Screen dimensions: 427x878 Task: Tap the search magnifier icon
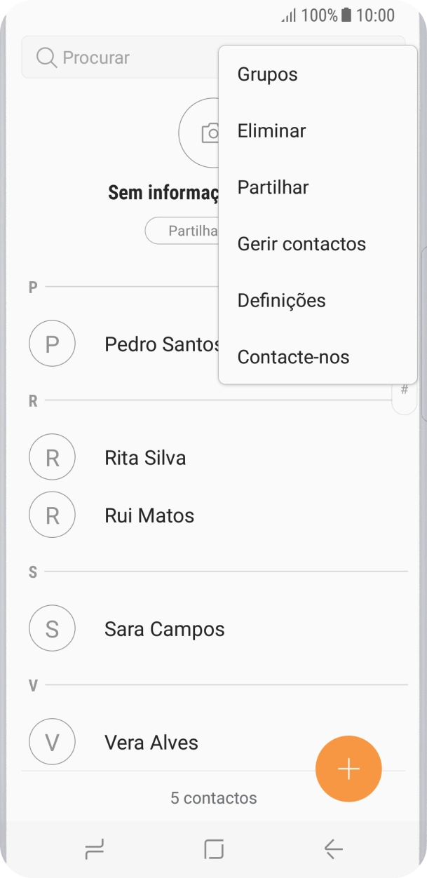(46, 59)
